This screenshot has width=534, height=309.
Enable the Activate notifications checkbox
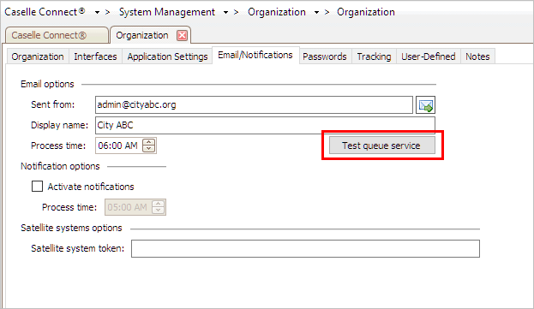tap(37, 187)
